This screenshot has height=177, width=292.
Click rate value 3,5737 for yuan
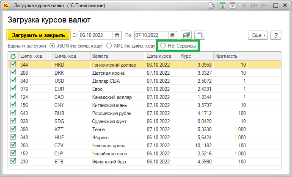click(x=196, y=105)
